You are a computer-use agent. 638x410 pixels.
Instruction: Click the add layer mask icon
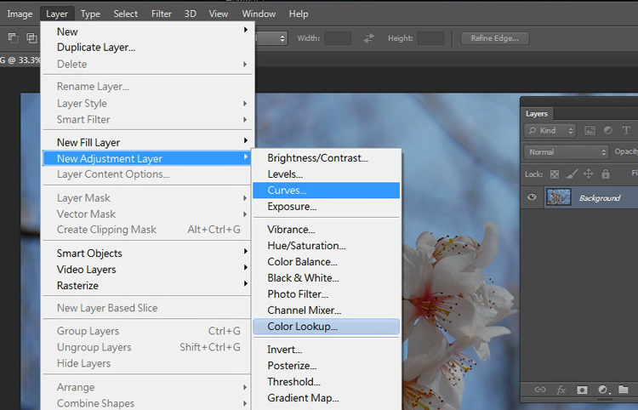click(582, 390)
